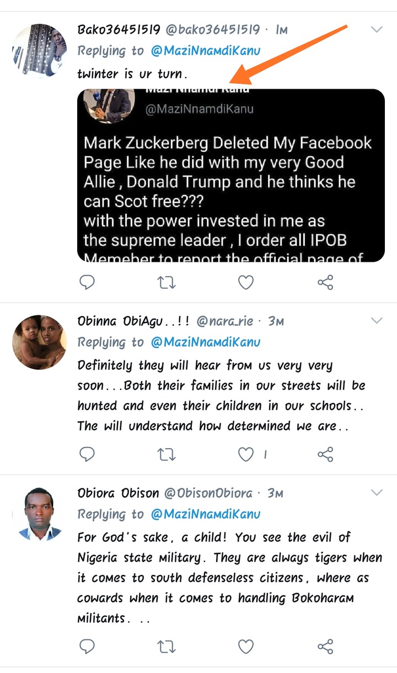Open Obinna ObiAgu's profile picture
Image resolution: width=397 pixels, height=673 pixels.
point(39,341)
